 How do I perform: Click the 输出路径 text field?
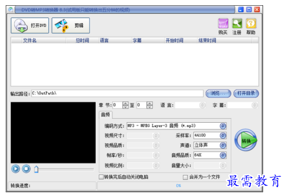(x=117, y=93)
